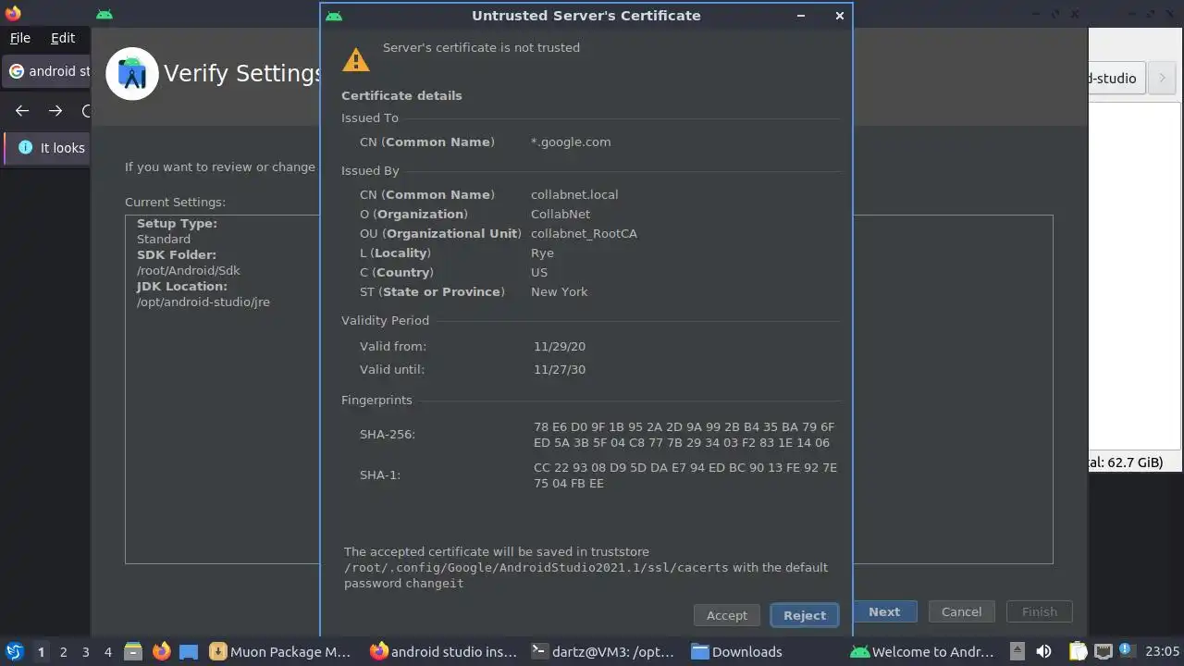The width and height of the screenshot is (1184, 666).
Task: Open the file manager launcher in taskbar
Action: coord(132,652)
